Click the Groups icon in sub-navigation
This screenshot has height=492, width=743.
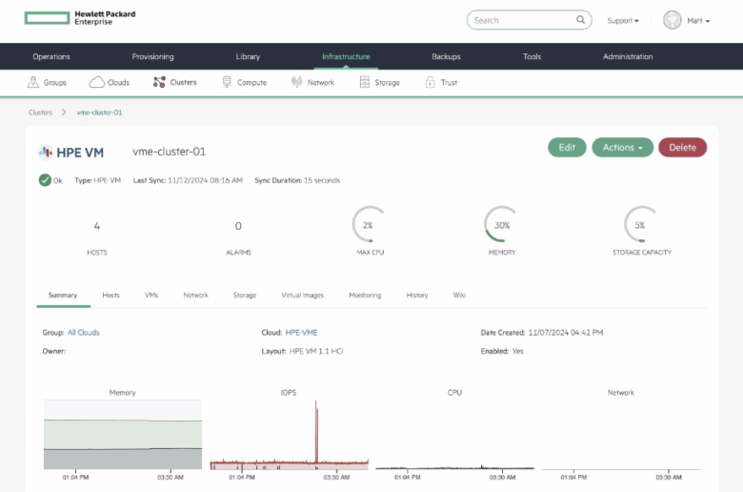point(34,83)
